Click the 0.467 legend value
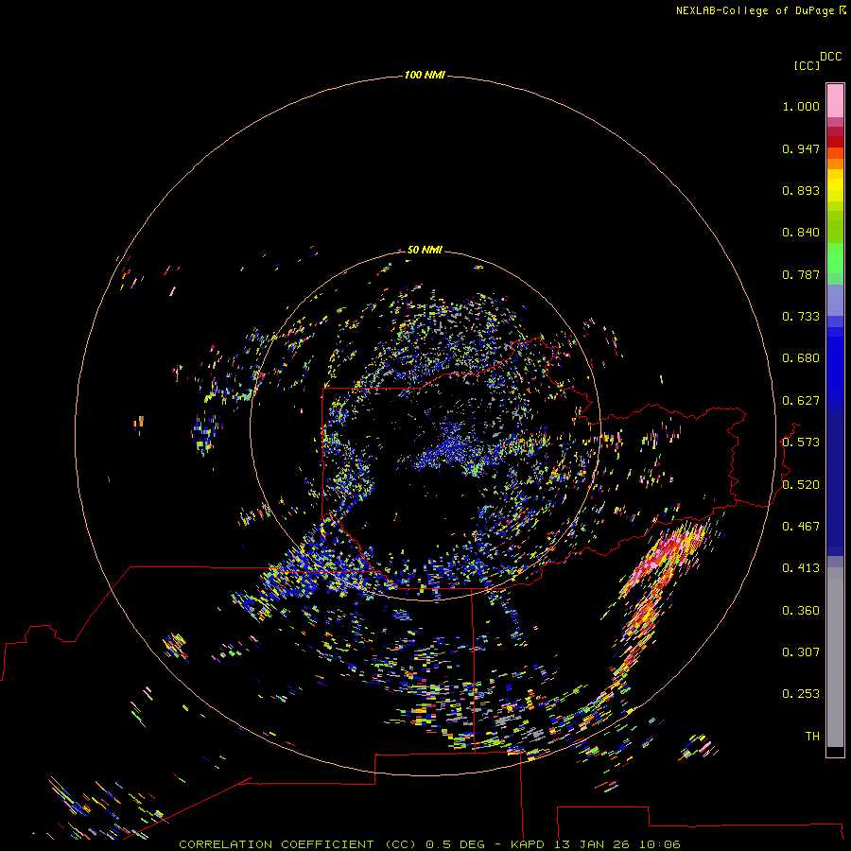851x851 pixels. coord(801,527)
